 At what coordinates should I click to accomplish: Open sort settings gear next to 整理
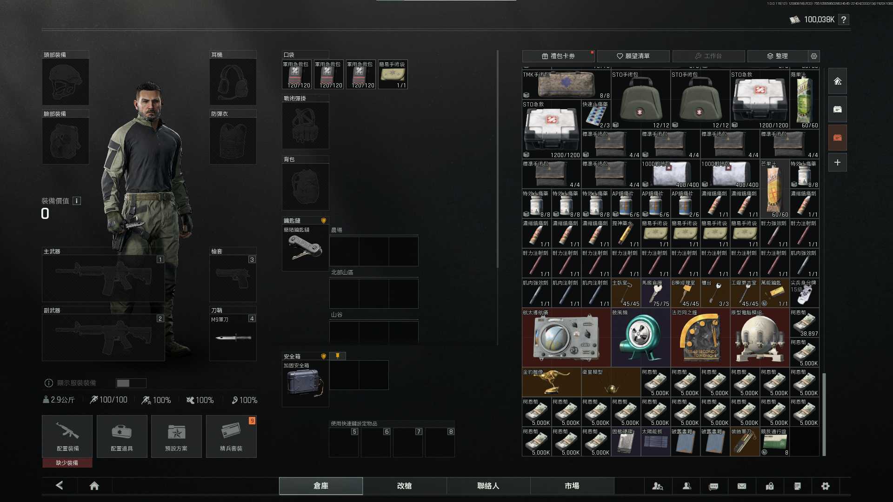tap(814, 56)
